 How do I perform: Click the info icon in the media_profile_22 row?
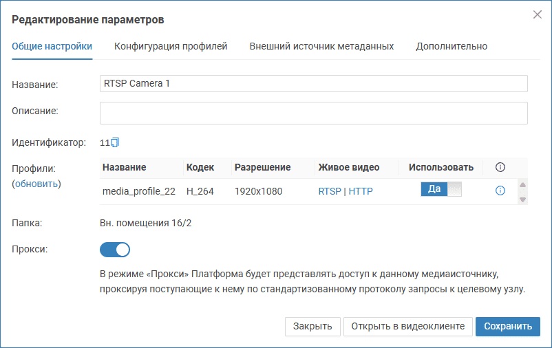[x=500, y=191]
